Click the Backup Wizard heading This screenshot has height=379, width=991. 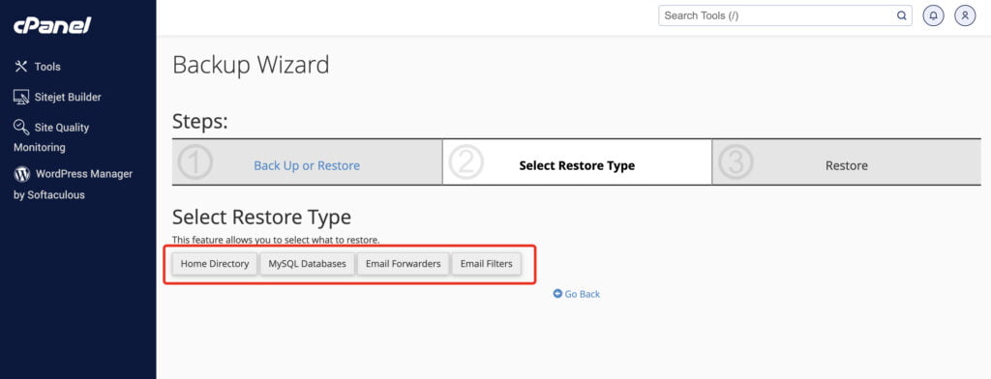(x=251, y=65)
